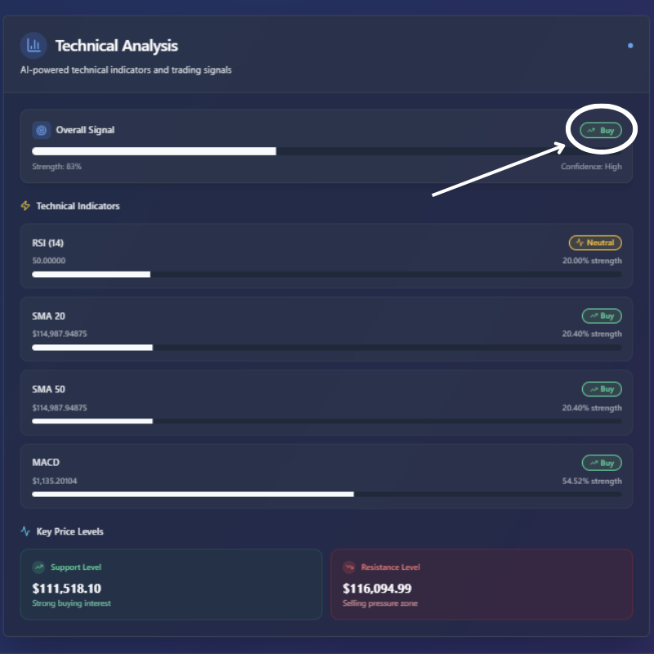Click the blue status dot in header
Image resolution: width=654 pixels, height=654 pixels.
pos(630,46)
